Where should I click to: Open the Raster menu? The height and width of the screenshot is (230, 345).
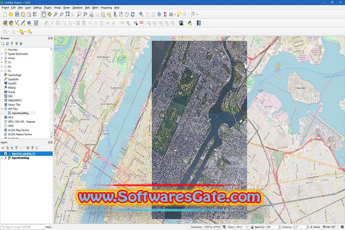[x=67, y=8]
